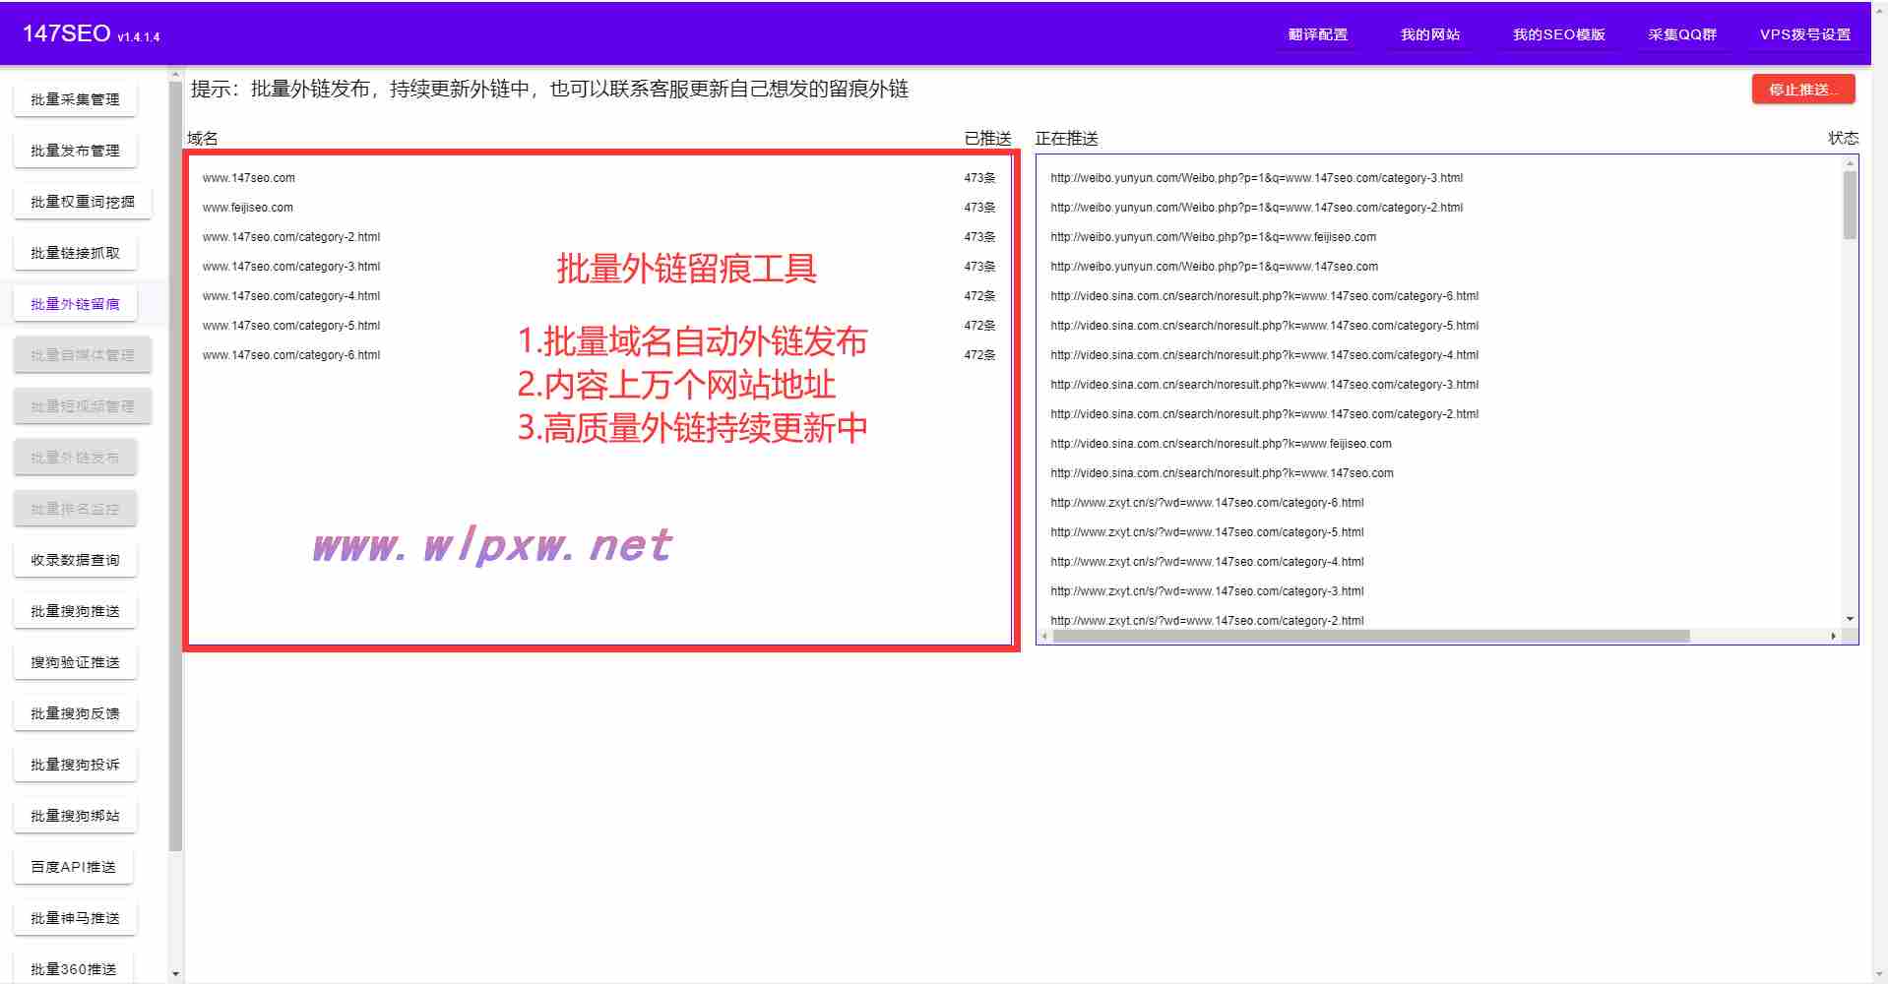Click 状态 column header
Screen dimensions: 1888x984
(1843, 138)
